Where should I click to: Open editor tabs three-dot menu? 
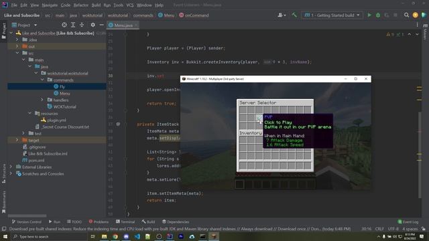point(417,25)
